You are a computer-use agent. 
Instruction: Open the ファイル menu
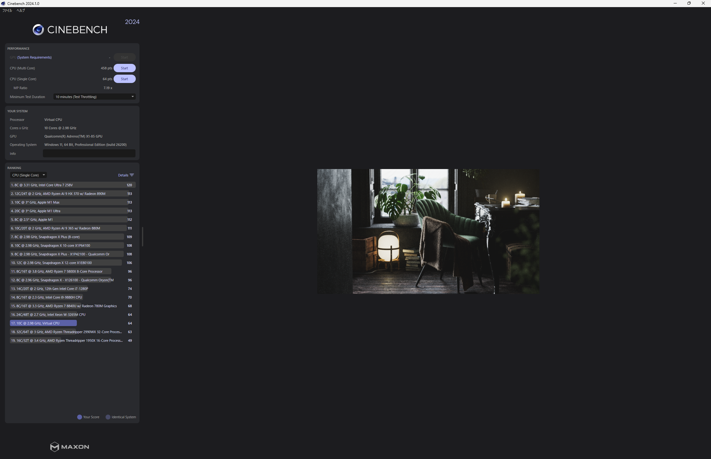(7, 10)
